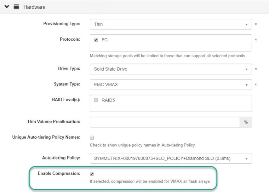The height and width of the screenshot is (192, 269).
Task: Click the red asterisk beside Protocols
Action: [256, 40]
